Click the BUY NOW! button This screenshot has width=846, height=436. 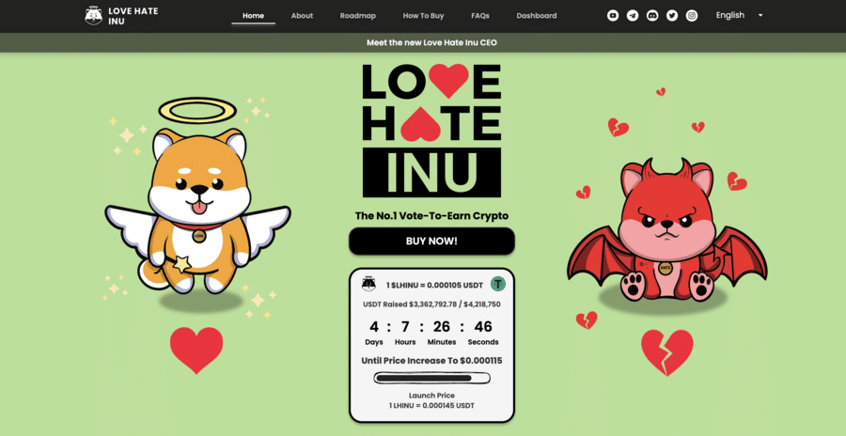point(431,241)
